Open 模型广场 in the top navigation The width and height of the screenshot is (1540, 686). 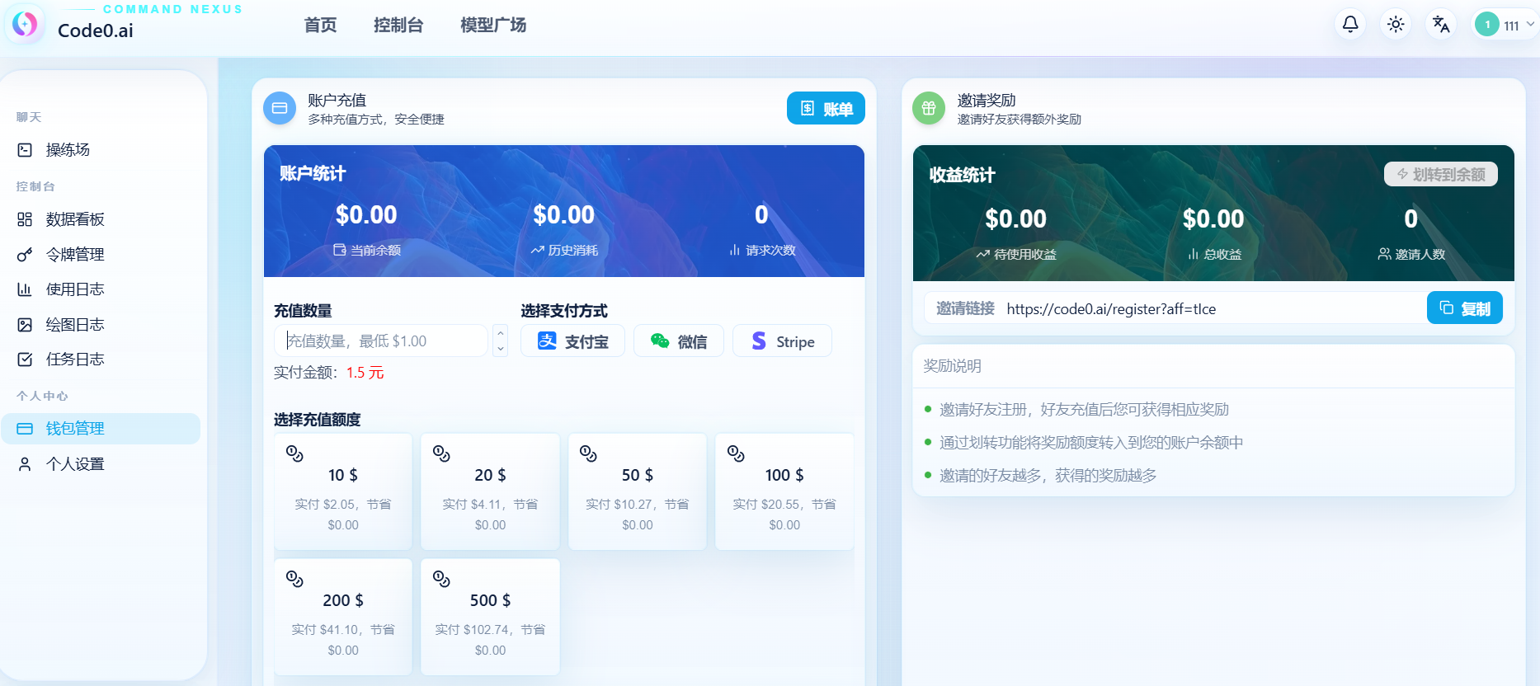click(x=493, y=26)
